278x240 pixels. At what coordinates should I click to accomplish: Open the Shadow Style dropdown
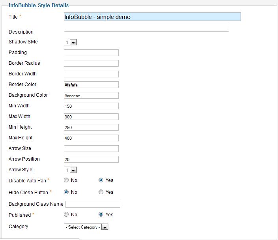click(70, 42)
